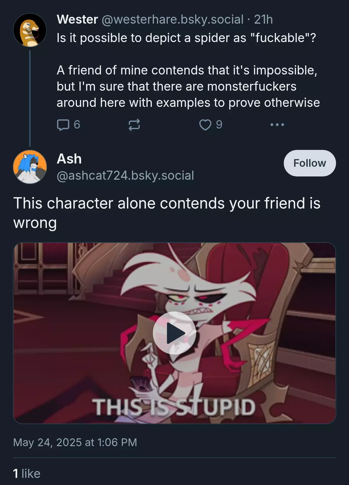The height and width of the screenshot is (485, 349).
Task: Visit the @ashcat724.bsky.social handle
Action: [x=125, y=175]
